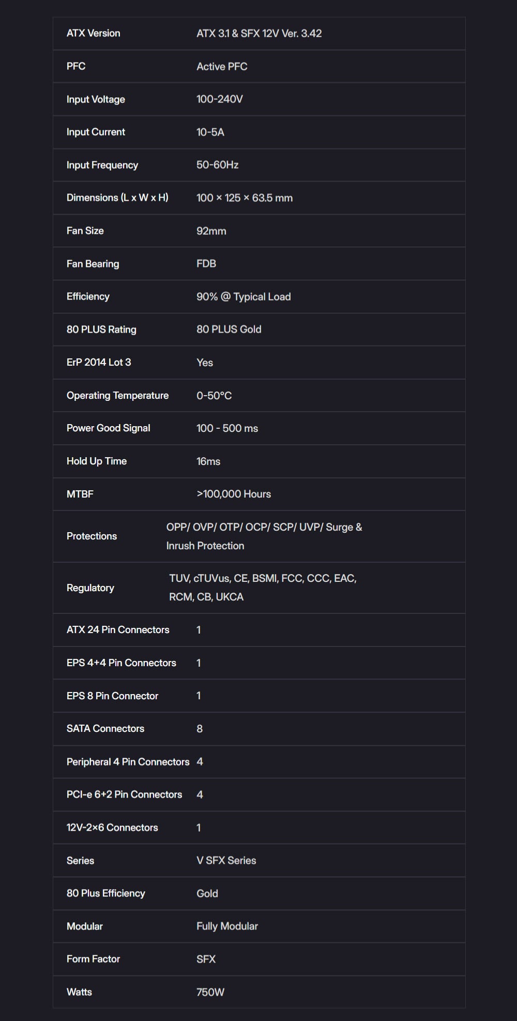Click the Fan Size label
517x1021 pixels.
pyautogui.click(x=85, y=231)
